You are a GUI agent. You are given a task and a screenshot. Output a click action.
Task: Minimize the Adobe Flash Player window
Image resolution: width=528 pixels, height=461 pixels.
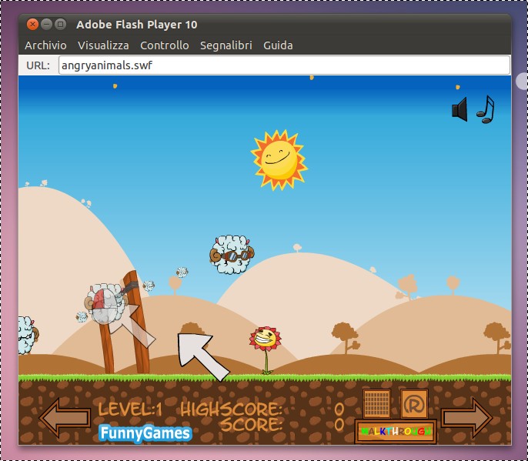tap(46, 25)
